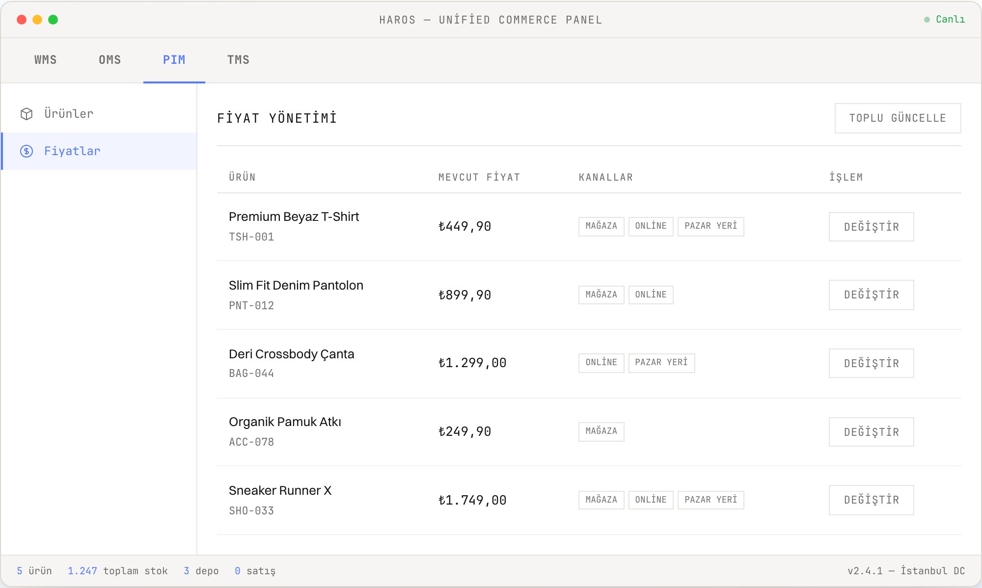Click Online tag on Deri Crossbody Çanta row
982x588 pixels.
coord(601,363)
